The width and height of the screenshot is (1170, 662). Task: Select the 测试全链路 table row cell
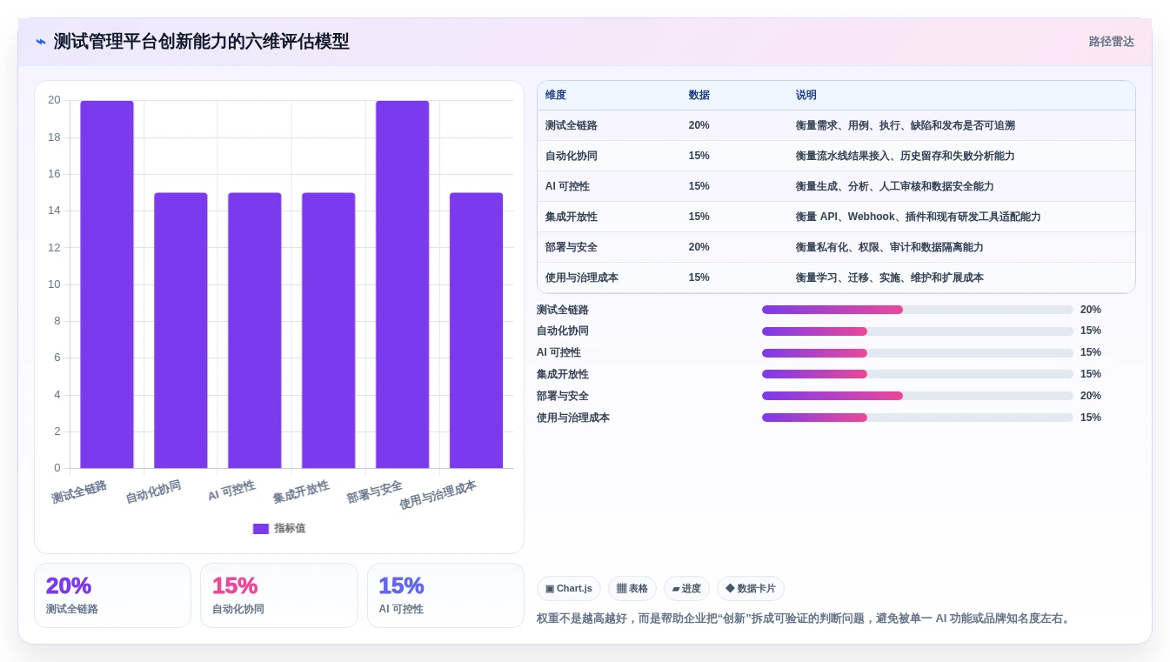coord(572,125)
